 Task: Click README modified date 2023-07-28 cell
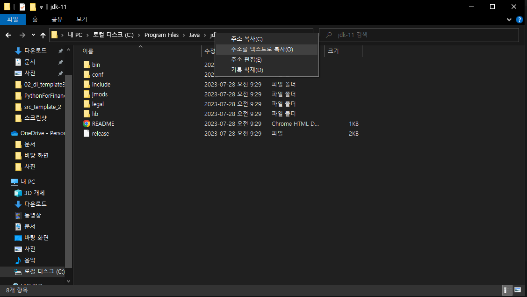(x=232, y=124)
